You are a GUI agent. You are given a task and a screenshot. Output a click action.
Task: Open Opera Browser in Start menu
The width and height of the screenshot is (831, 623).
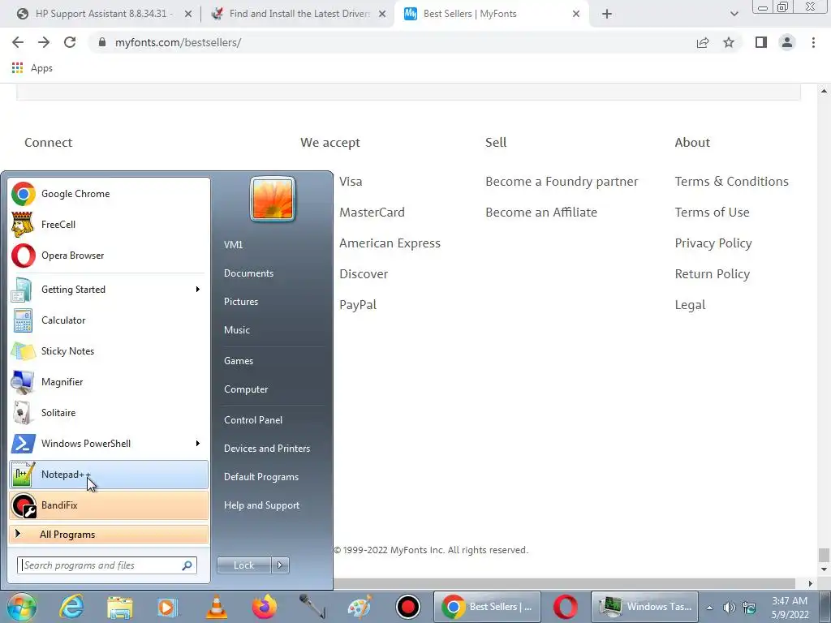tap(109, 256)
